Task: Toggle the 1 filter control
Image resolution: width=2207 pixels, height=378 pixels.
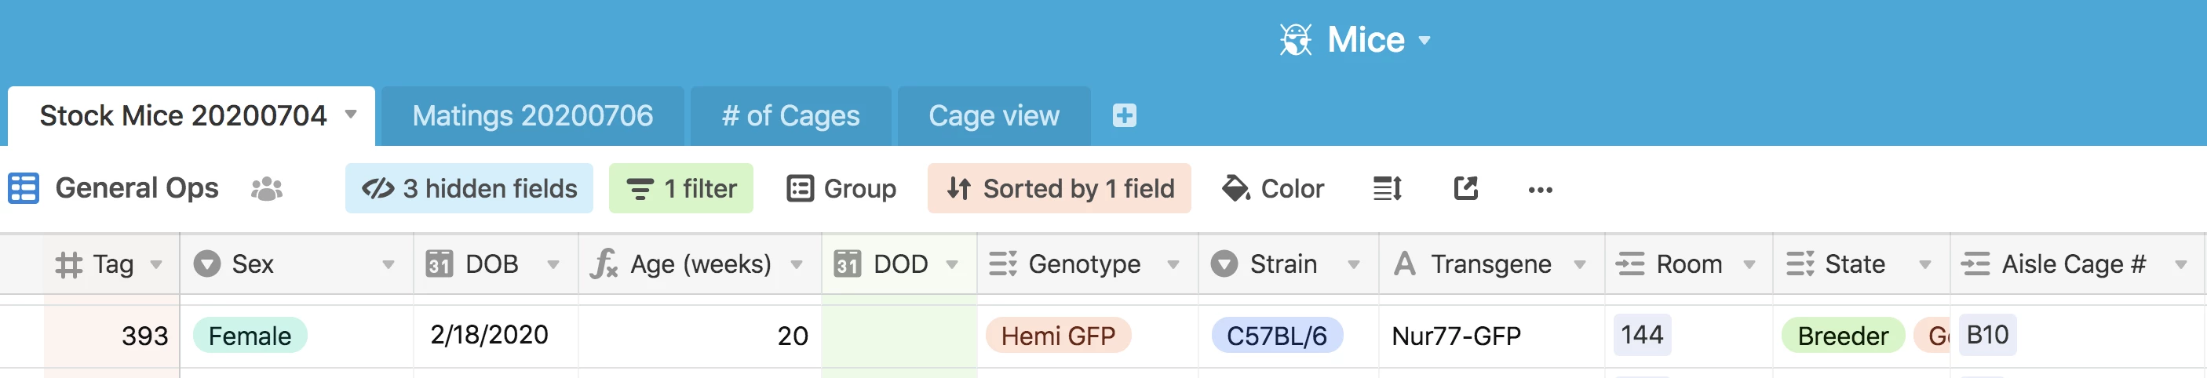Action: 681,188
